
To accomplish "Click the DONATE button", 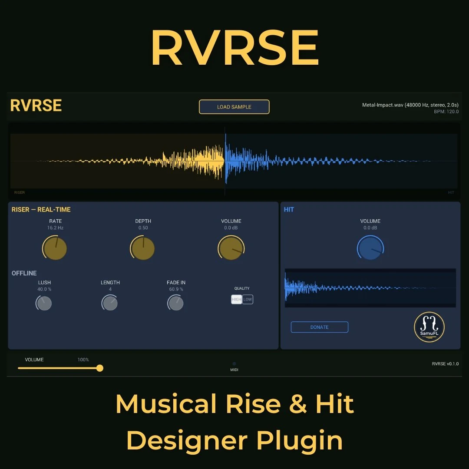I will coord(319,327).
